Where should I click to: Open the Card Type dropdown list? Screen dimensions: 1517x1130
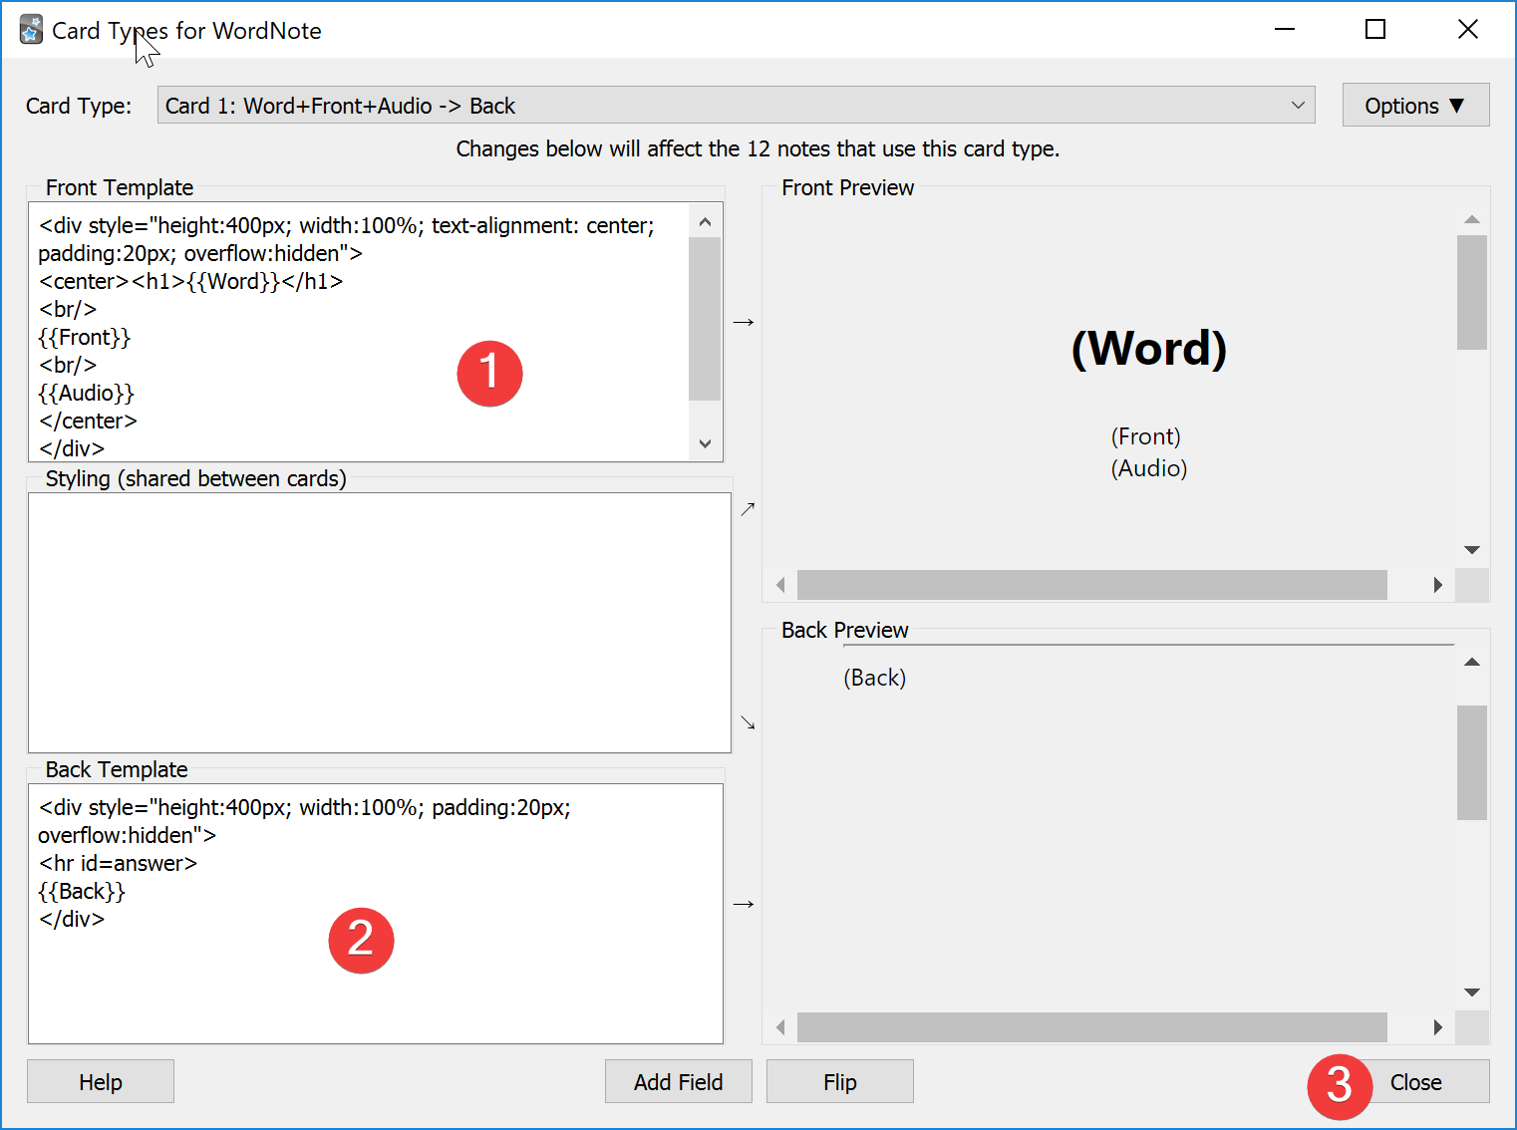(736, 106)
